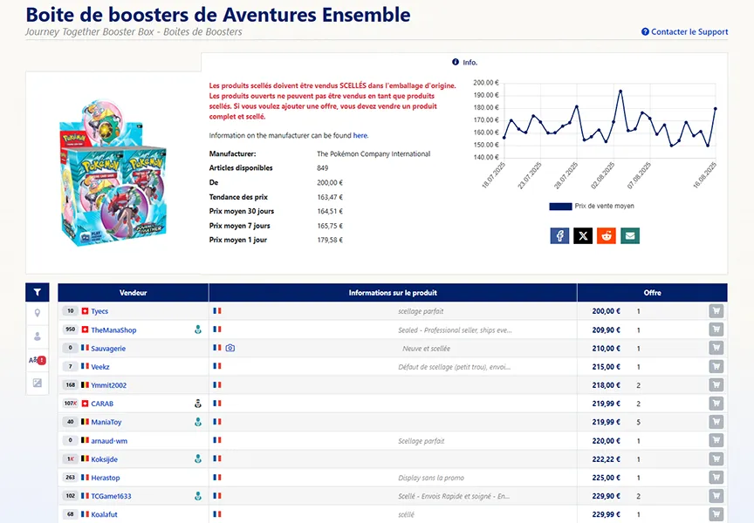754x523 pixels.
Task: Click the peak data point on price chart
Action: point(620,91)
